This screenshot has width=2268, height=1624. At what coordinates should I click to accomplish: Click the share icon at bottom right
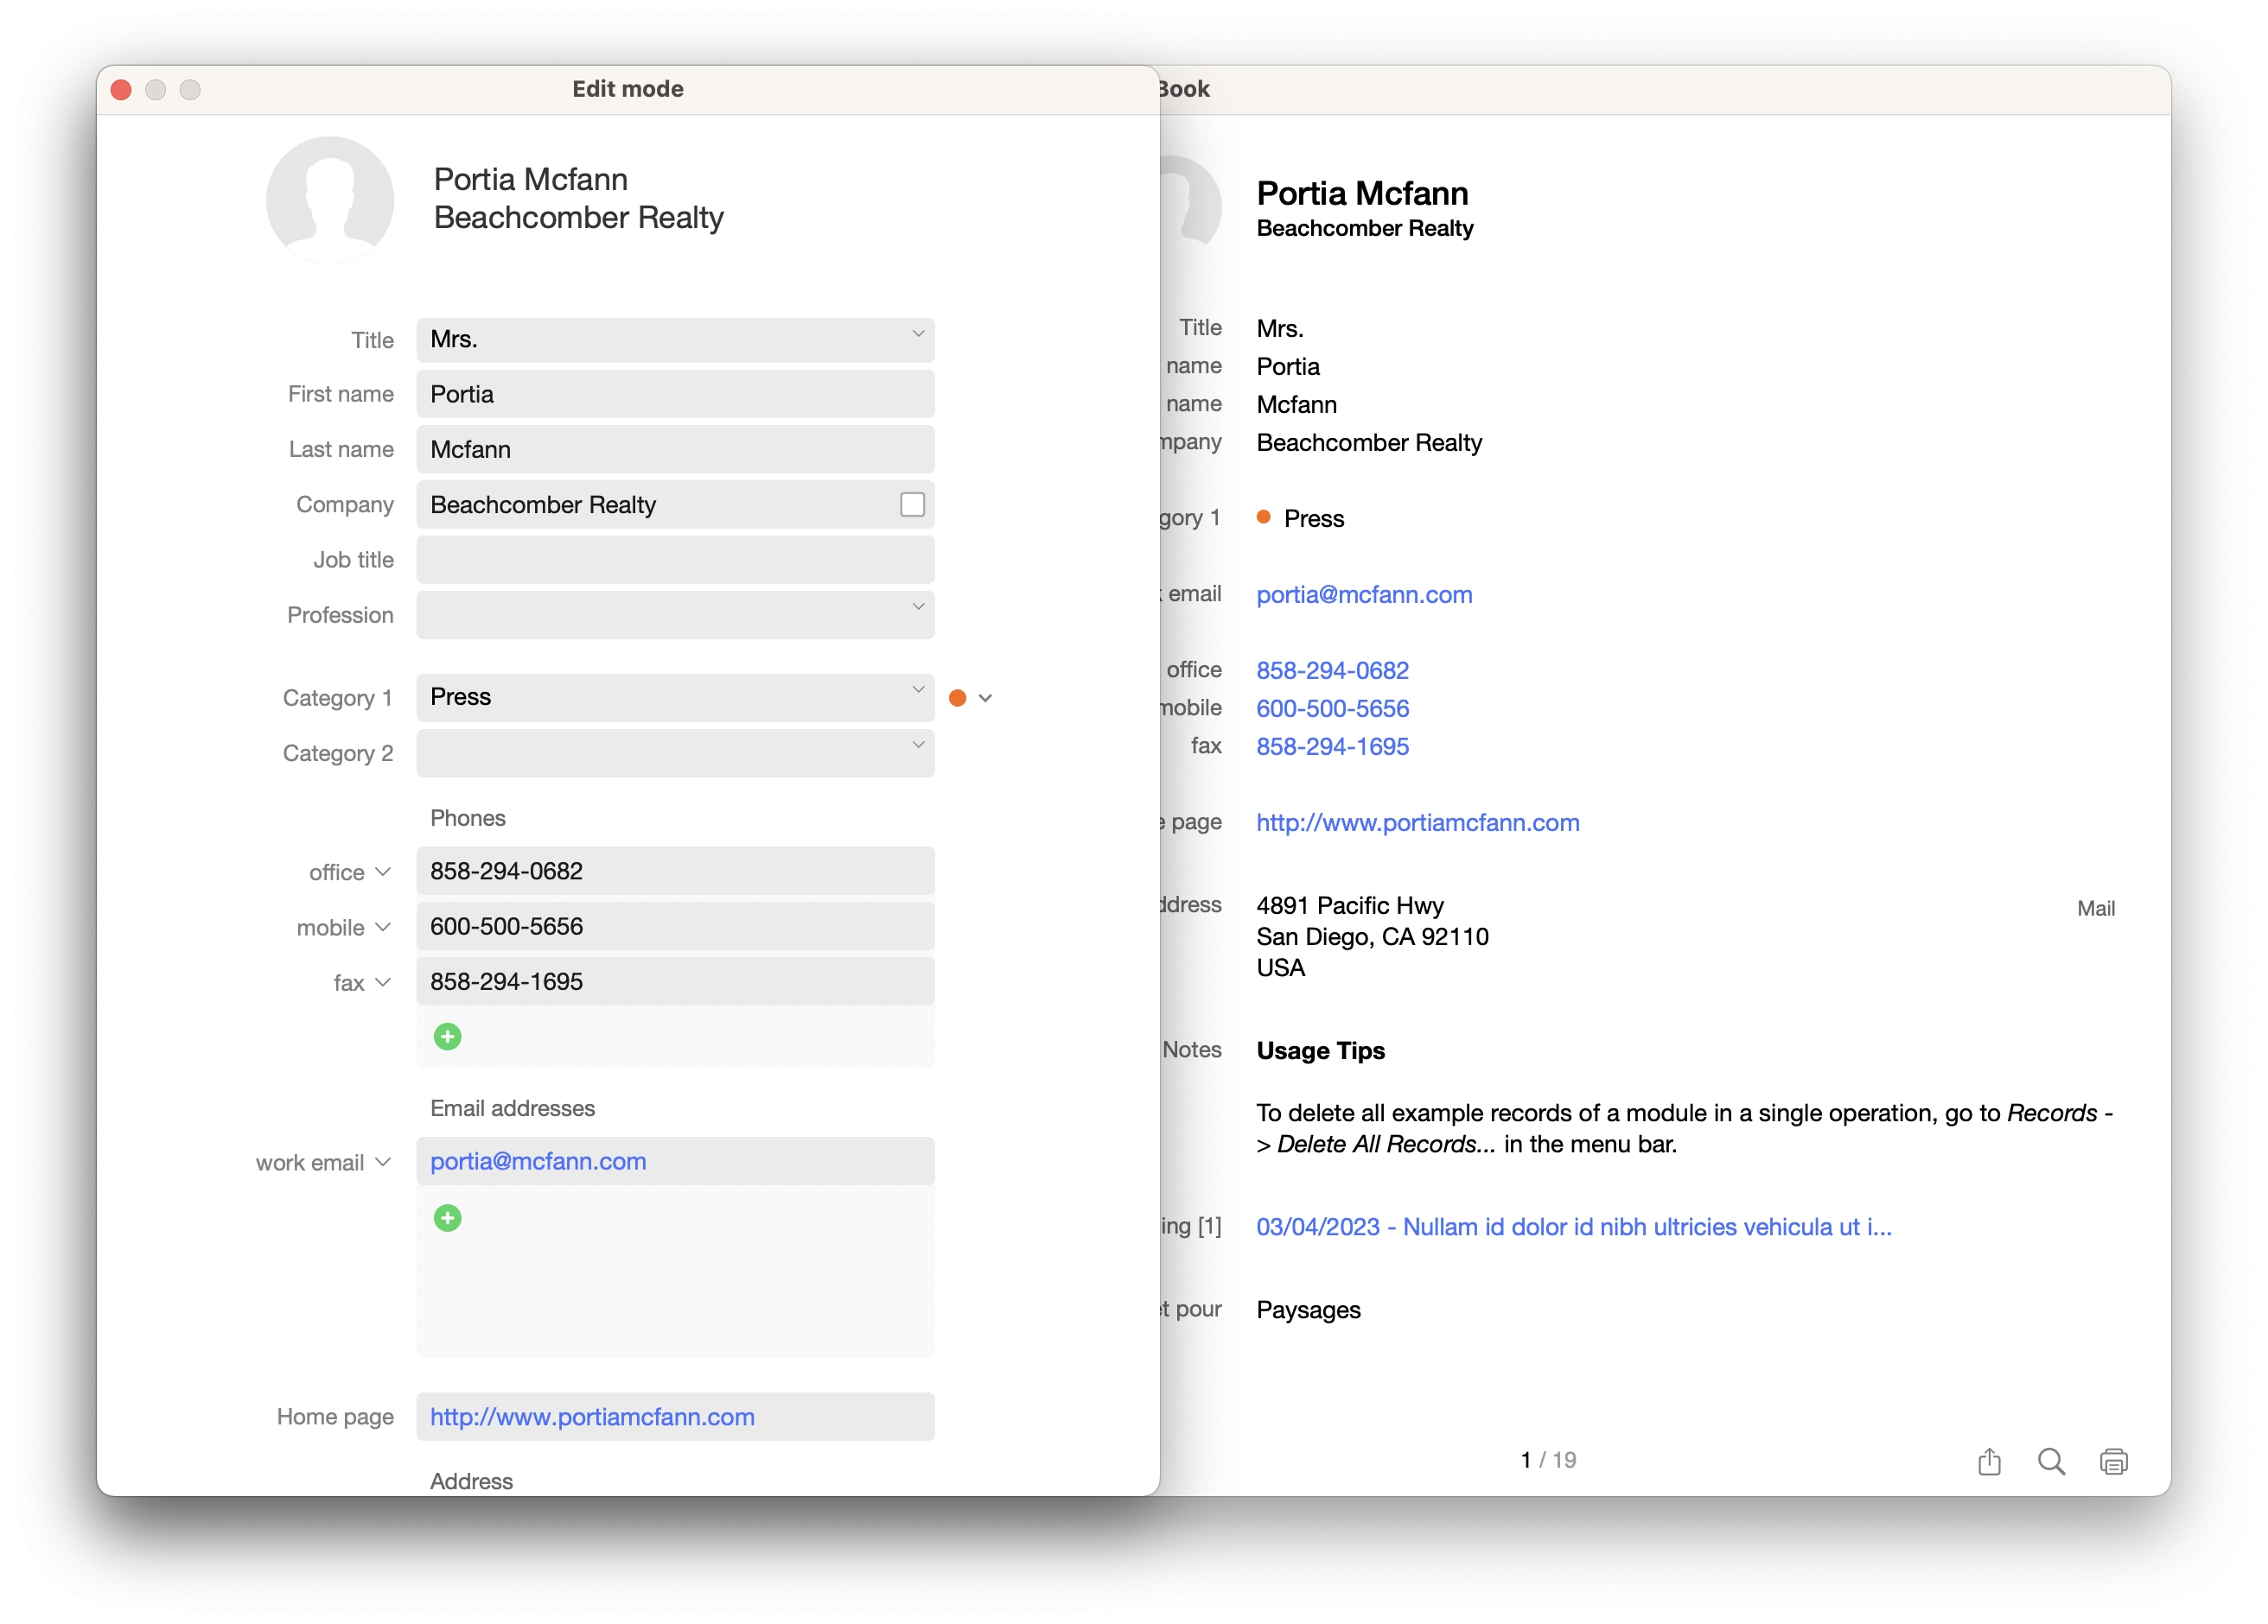click(x=1988, y=1461)
